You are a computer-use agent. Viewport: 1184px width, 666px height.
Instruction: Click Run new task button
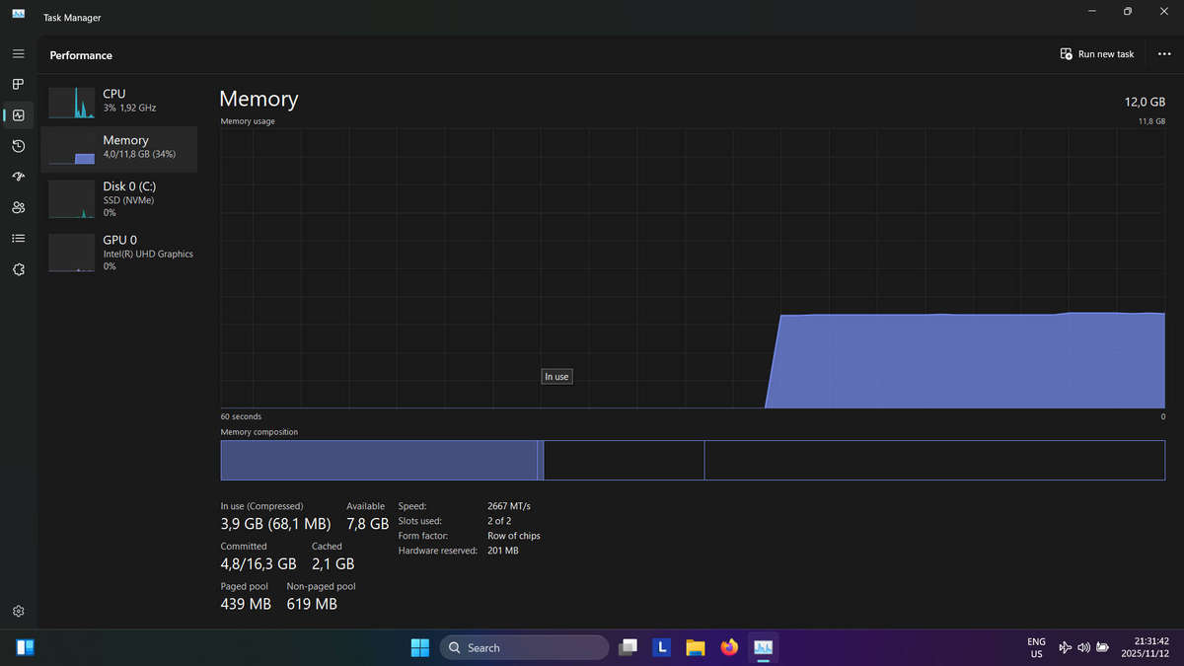click(x=1097, y=54)
